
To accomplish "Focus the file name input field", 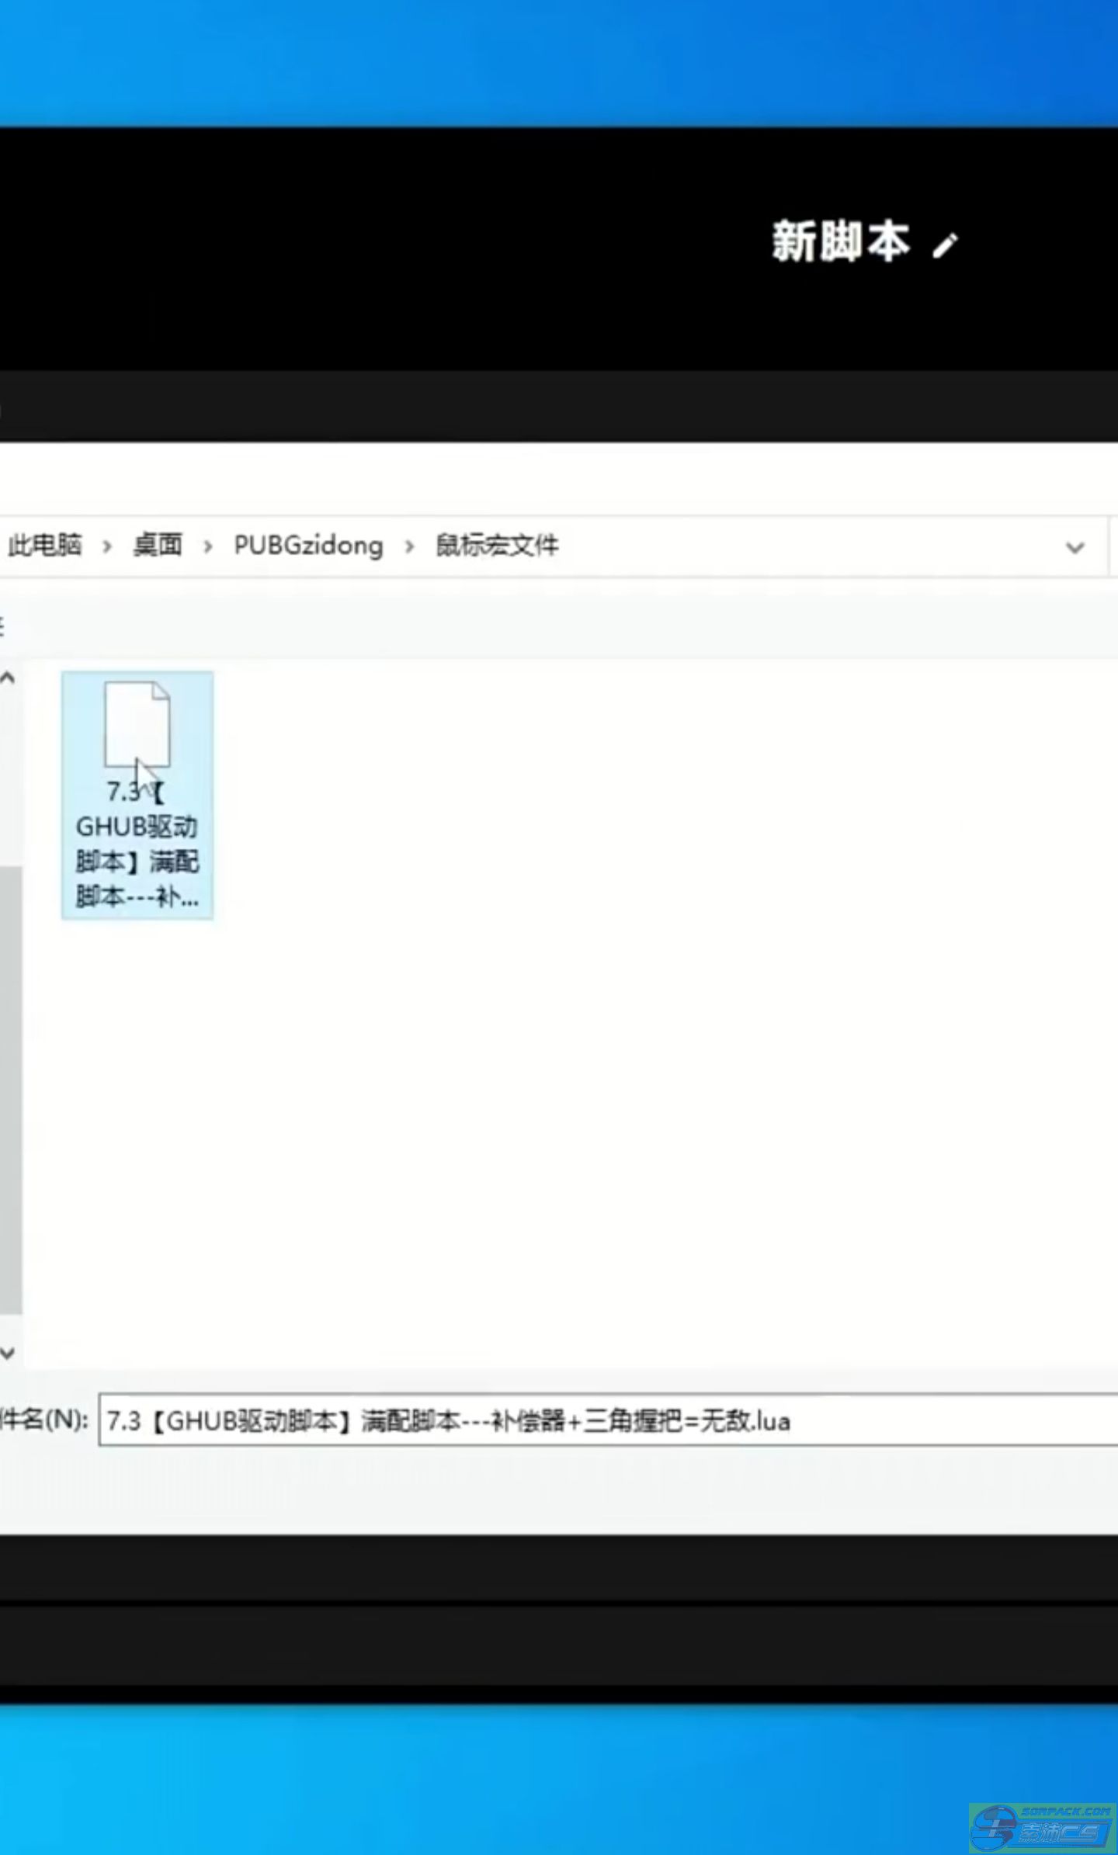I will coord(606,1420).
